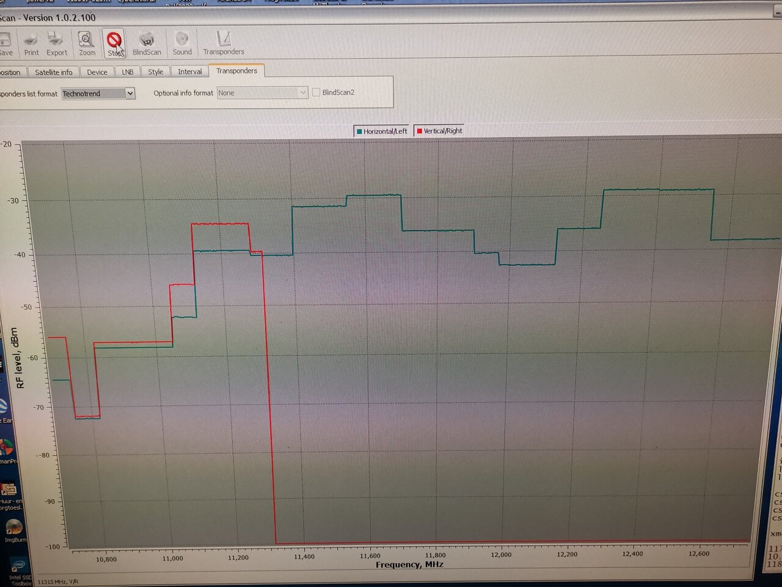This screenshot has width=782, height=587.
Task: Switch to the Satellite info tab
Action: coord(54,72)
